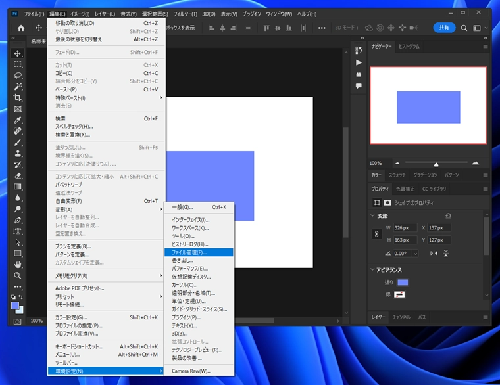The height and width of the screenshot is (385, 500).
Task: Toggle link width and height
Action: pos(376,234)
